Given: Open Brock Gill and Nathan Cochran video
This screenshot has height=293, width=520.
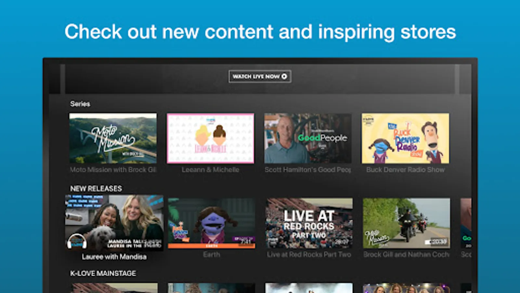Looking at the screenshot, I should 407,223.
